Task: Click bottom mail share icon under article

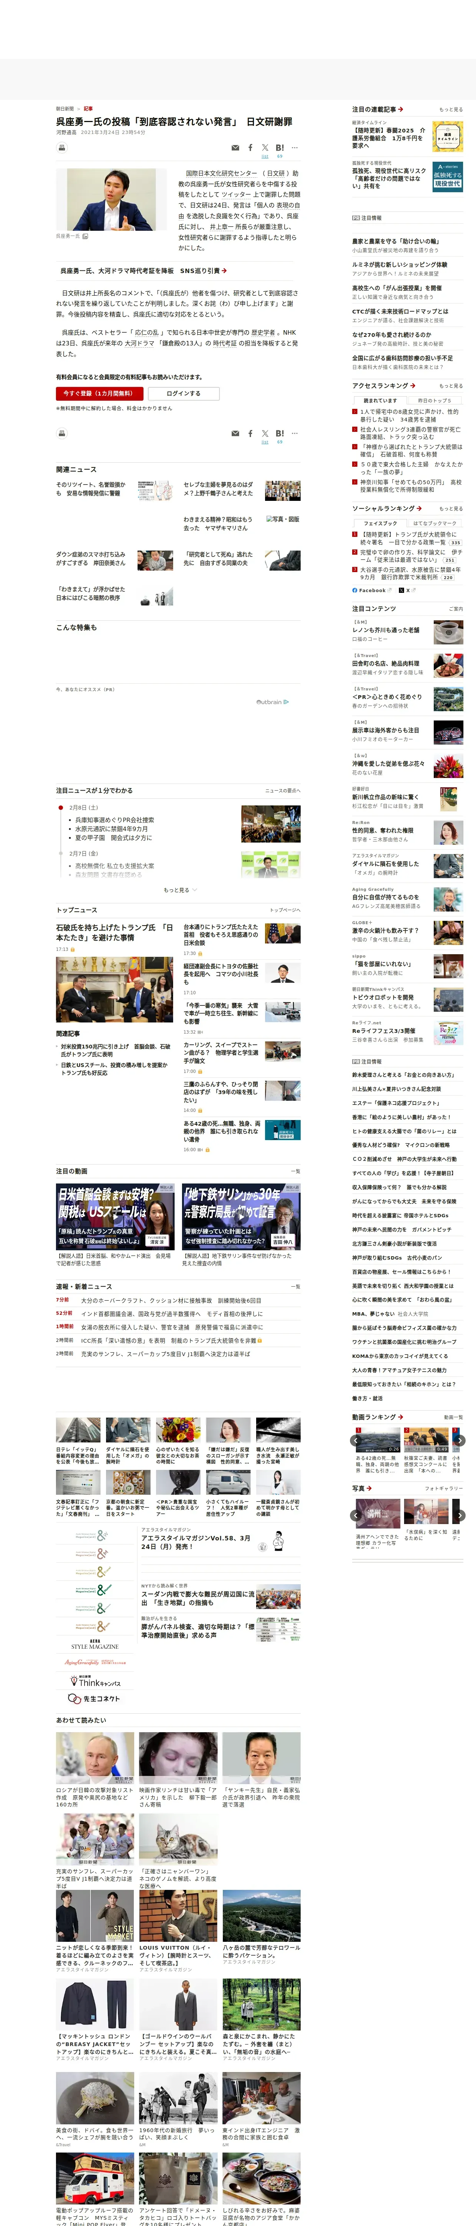Action: point(235,434)
